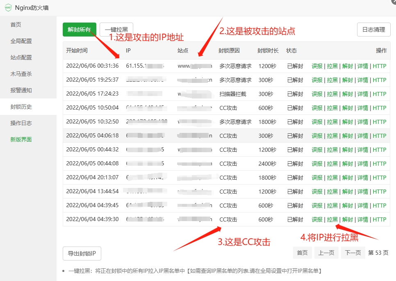
Task: Click 下一页 pagination button
Action: 353,253
